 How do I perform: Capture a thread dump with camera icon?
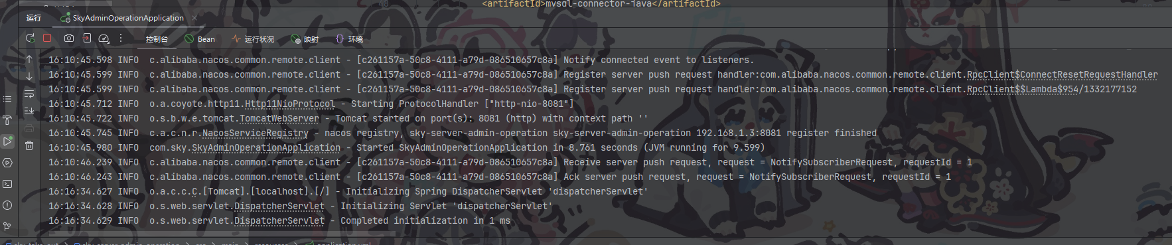(x=69, y=39)
